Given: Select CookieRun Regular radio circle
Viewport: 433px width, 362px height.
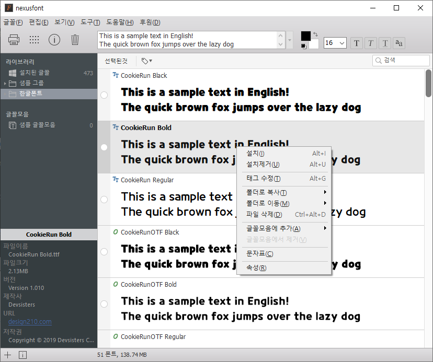Looking at the screenshot, I should pyautogui.click(x=104, y=200).
